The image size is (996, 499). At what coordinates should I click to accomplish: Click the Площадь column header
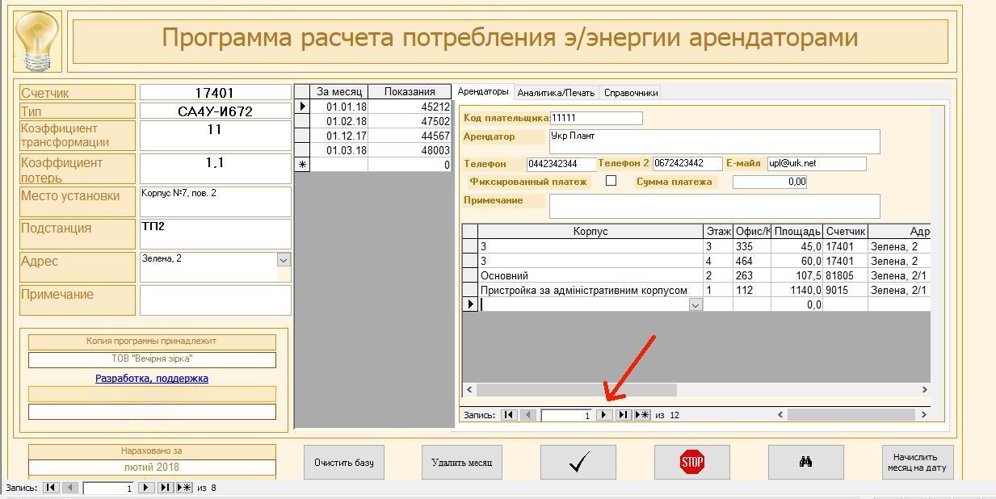tap(797, 231)
